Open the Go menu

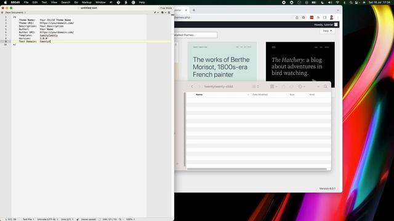coord(76,2)
